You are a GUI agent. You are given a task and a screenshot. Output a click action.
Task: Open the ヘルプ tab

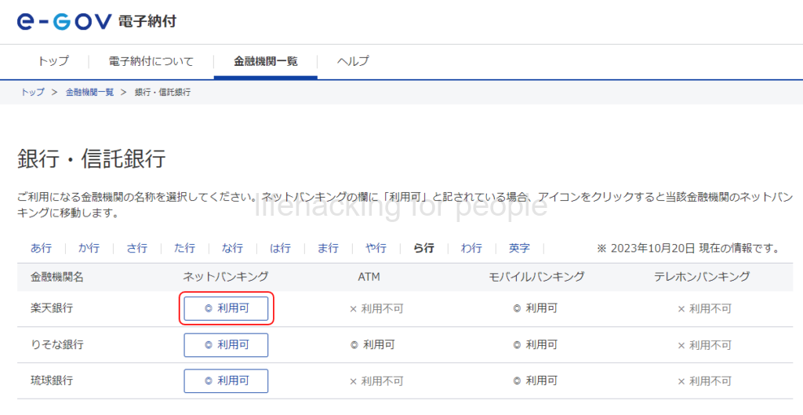tap(353, 61)
